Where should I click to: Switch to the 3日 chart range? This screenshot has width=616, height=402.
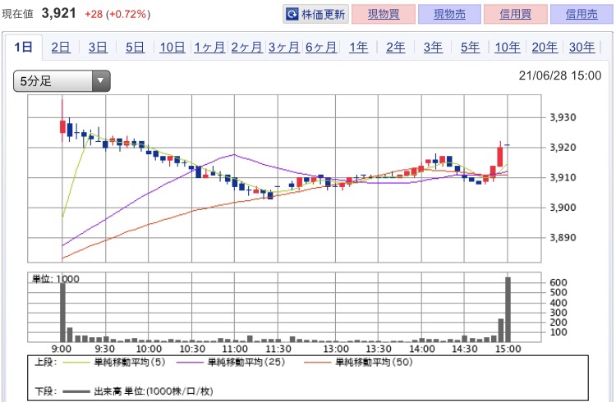coord(98,48)
